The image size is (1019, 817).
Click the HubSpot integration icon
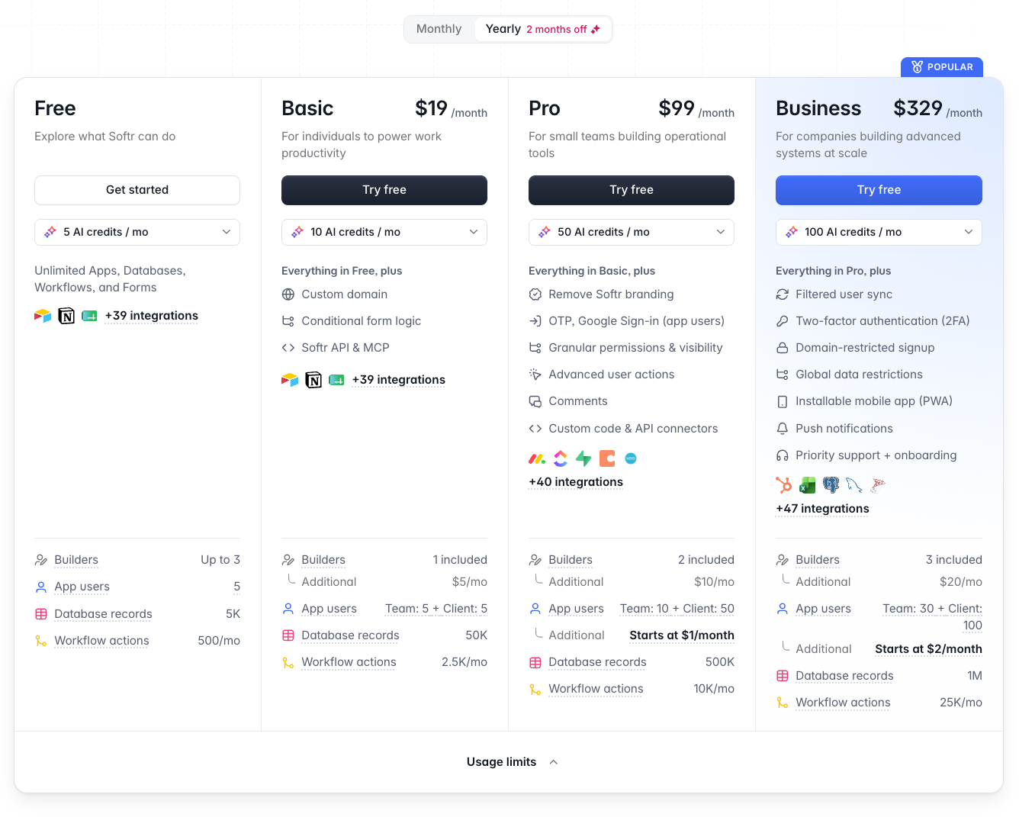click(784, 485)
